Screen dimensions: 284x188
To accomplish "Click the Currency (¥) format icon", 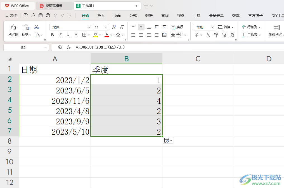I will pyautogui.click(x=197, y=35).
